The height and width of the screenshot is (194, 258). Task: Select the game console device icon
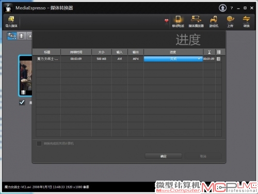[214, 22]
